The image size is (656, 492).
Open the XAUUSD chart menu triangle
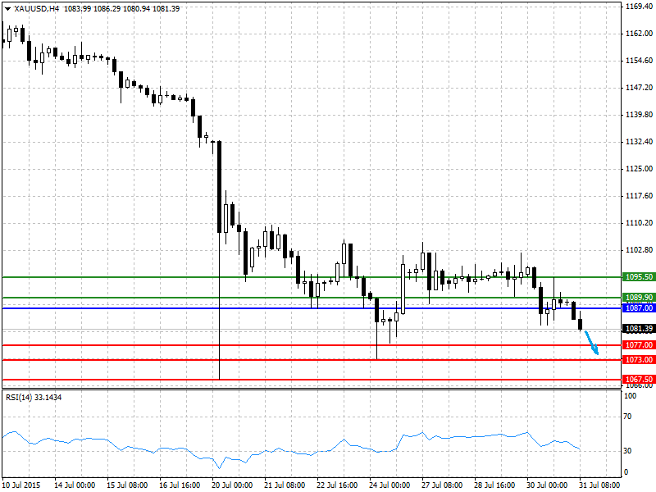click(x=7, y=9)
